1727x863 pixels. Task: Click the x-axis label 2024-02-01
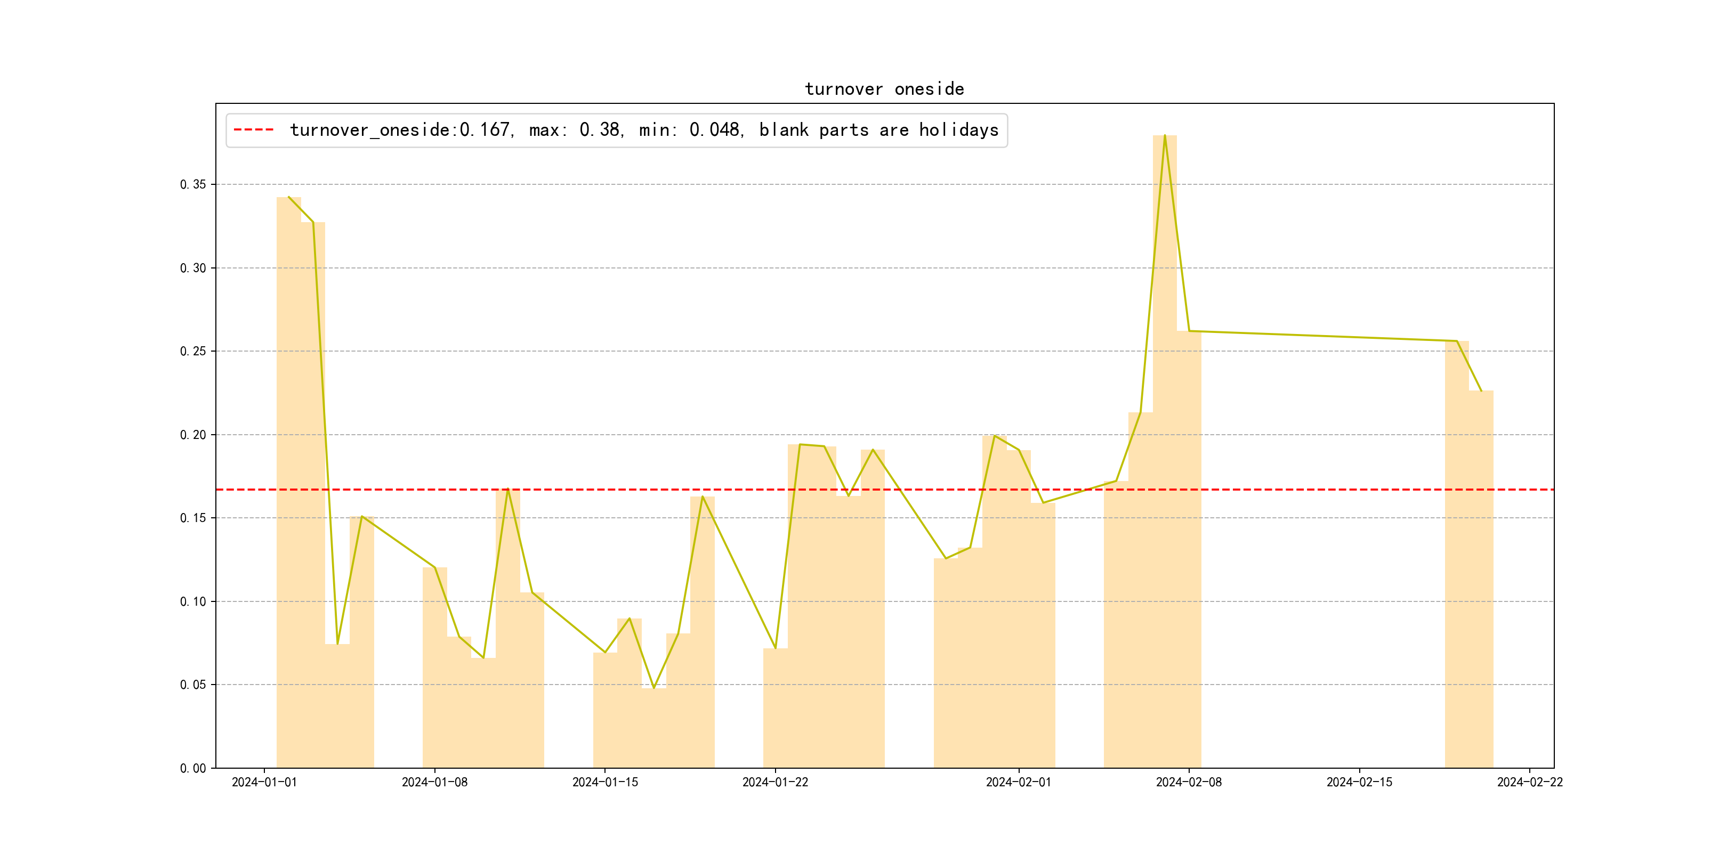(x=1019, y=783)
